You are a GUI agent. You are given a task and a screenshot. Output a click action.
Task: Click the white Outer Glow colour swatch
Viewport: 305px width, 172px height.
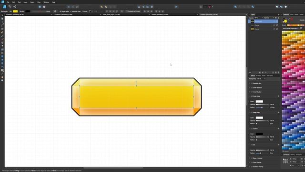(x=259, y=101)
